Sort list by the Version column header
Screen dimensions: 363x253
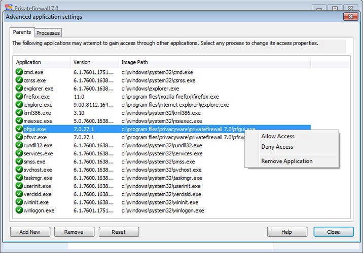tap(95, 62)
